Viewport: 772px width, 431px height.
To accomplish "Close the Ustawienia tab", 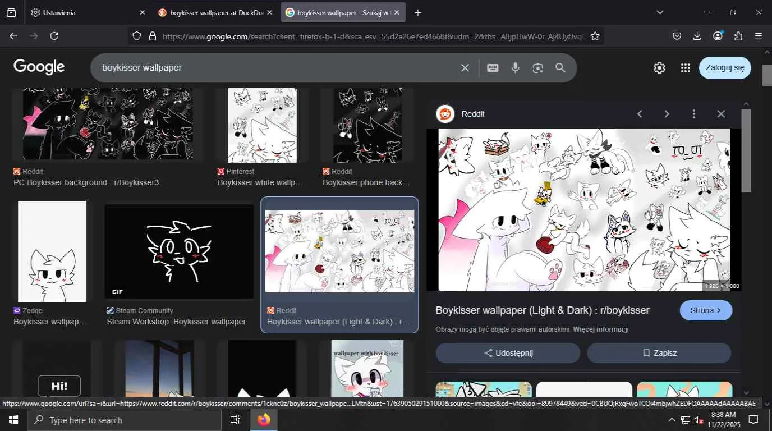I will (142, 12).
